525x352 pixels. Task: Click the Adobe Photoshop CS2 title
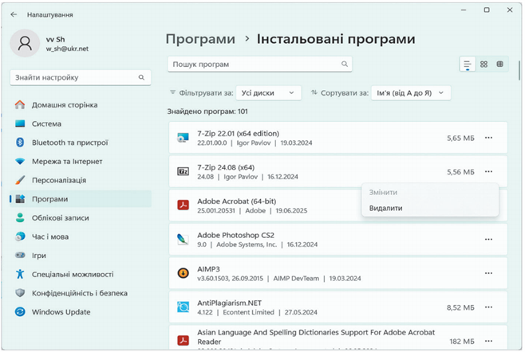[235, 235]
